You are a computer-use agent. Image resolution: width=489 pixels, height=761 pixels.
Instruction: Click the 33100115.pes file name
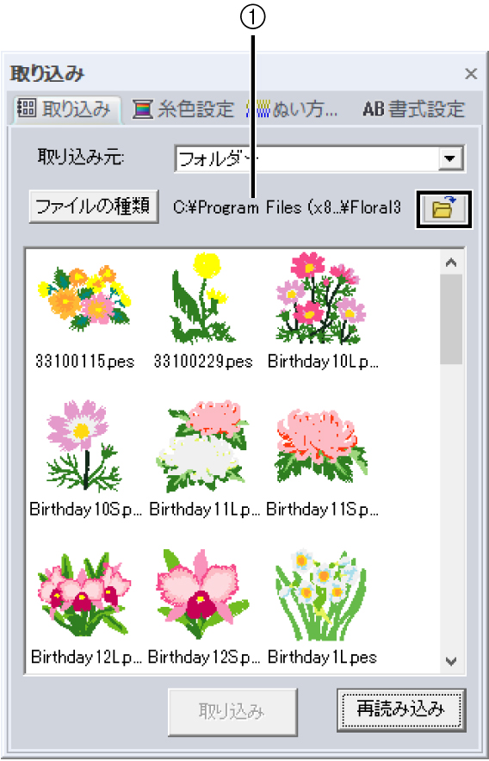point(84,362)
